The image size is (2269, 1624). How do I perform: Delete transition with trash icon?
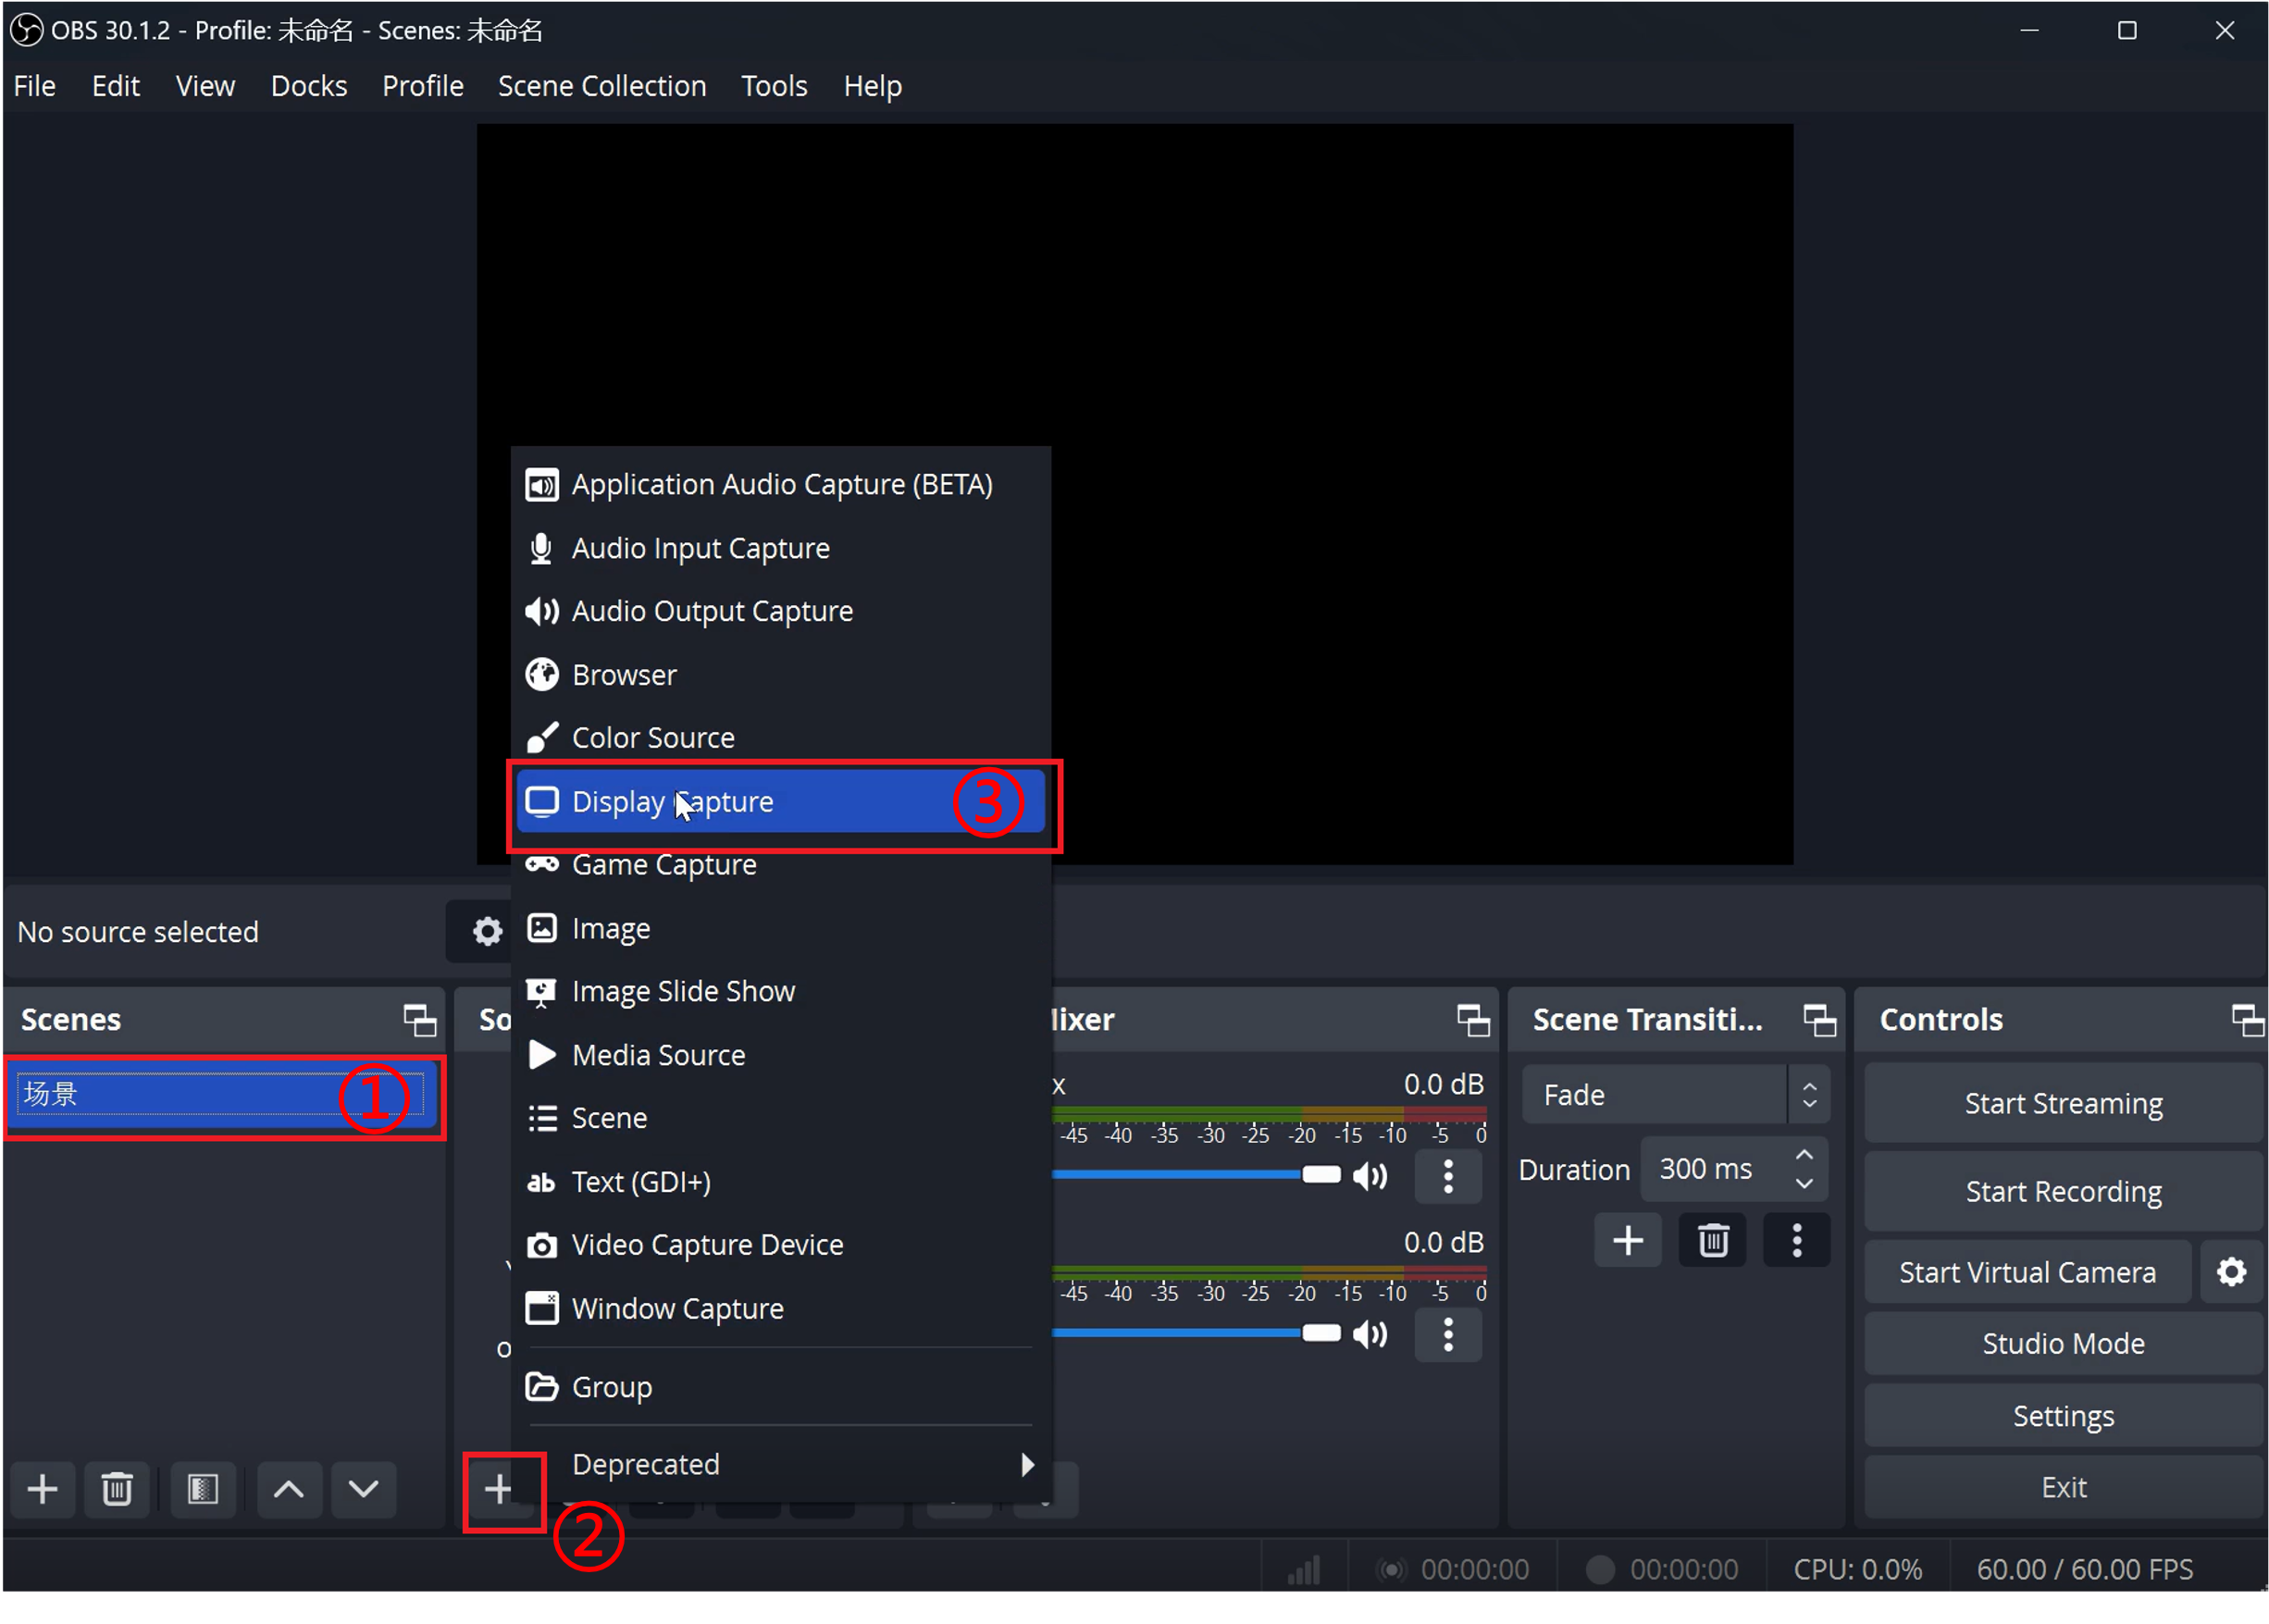click(x=1713, y=1240)
